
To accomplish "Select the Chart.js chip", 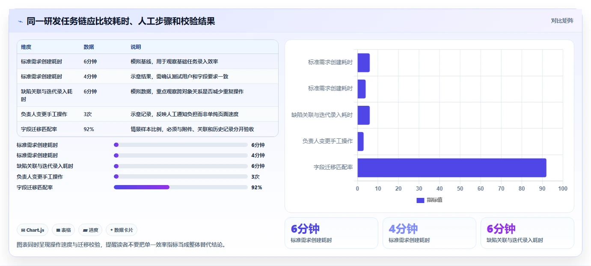I will [x=33, y=230].
